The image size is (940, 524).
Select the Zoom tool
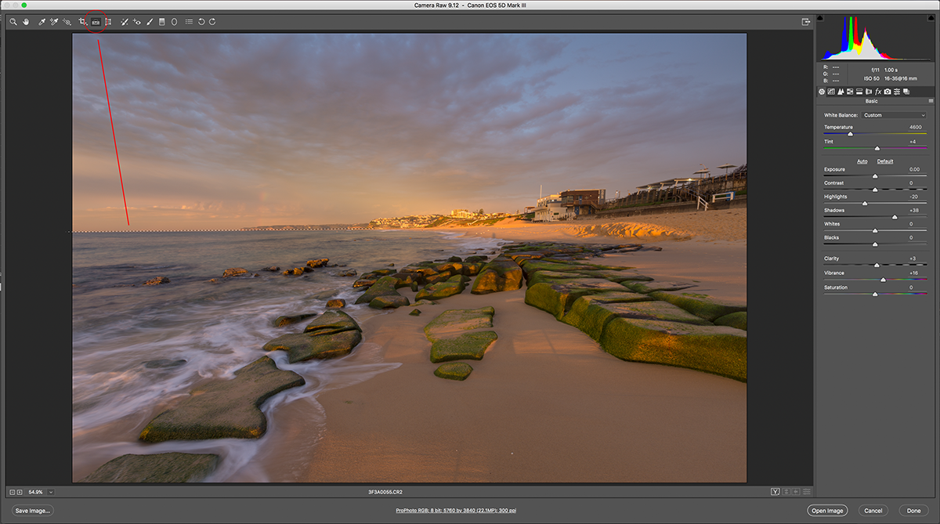13,22
